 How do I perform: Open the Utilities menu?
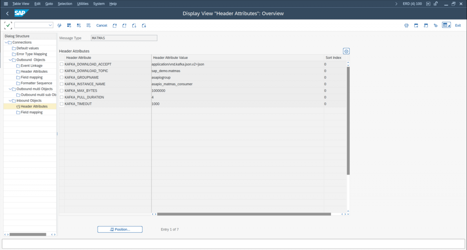(83, 4)
